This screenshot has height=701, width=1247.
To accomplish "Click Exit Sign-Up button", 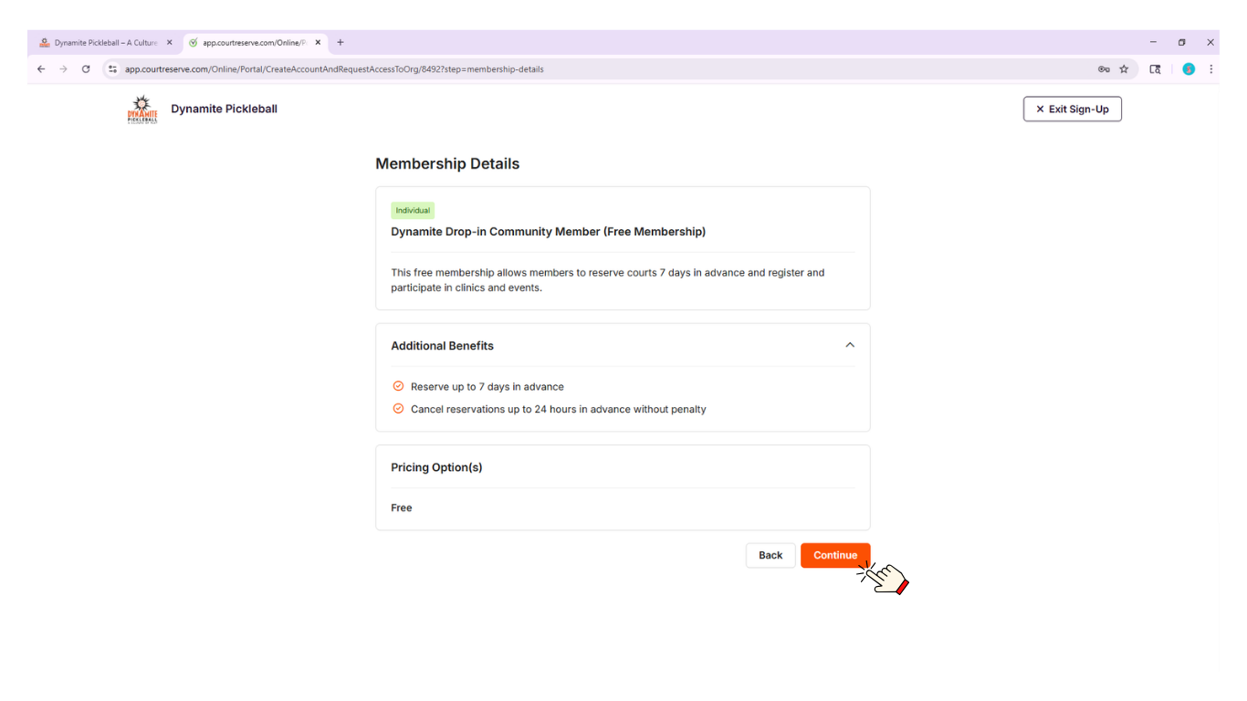I will [x=1072, y=110].
